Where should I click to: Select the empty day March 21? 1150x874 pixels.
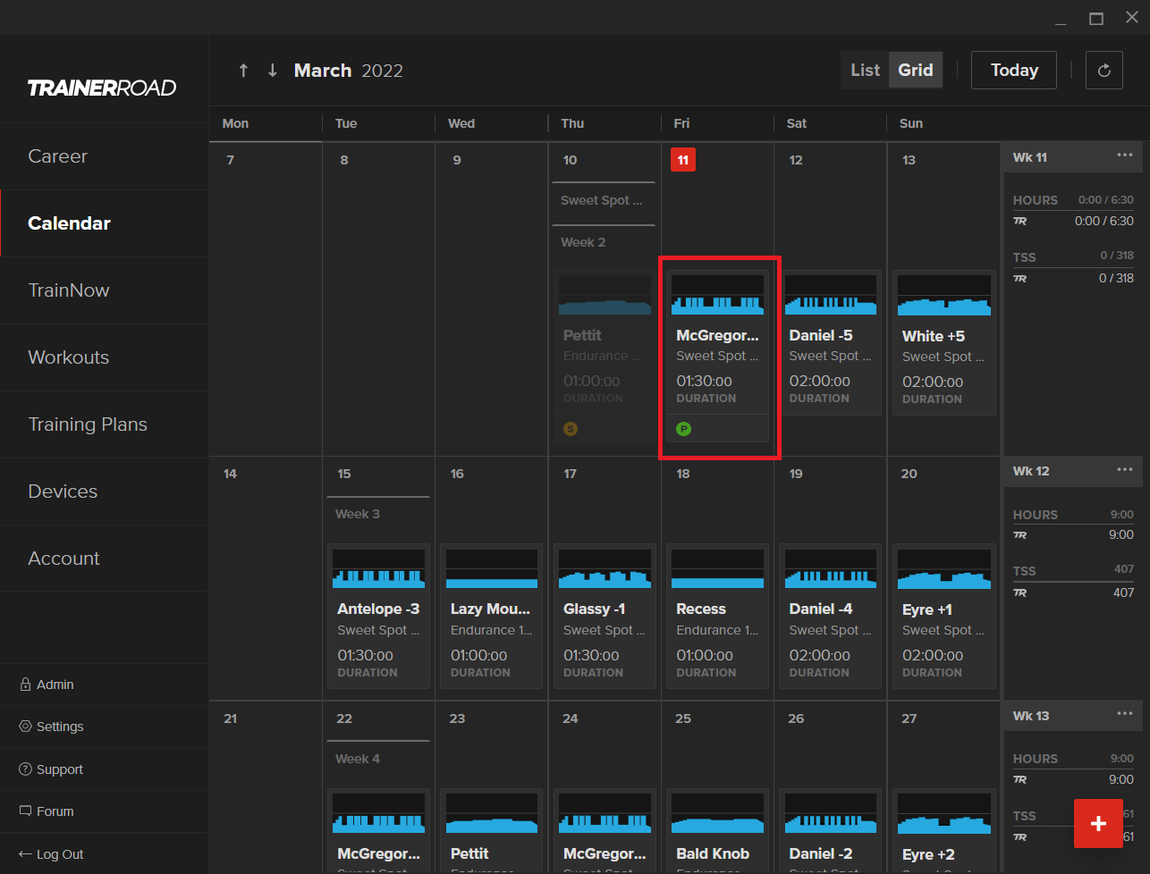tap(266, 787)
